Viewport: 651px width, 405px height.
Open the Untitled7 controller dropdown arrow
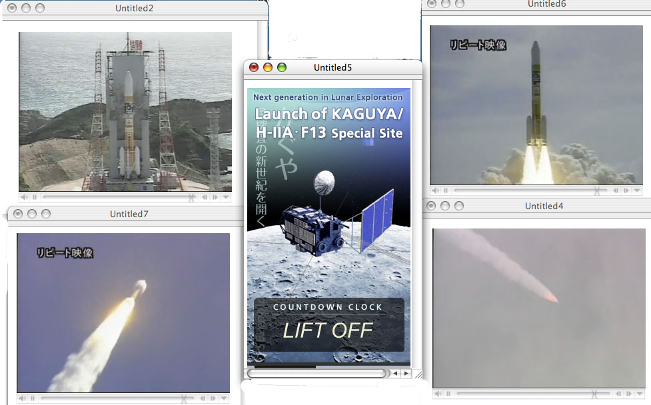[224, 398]
